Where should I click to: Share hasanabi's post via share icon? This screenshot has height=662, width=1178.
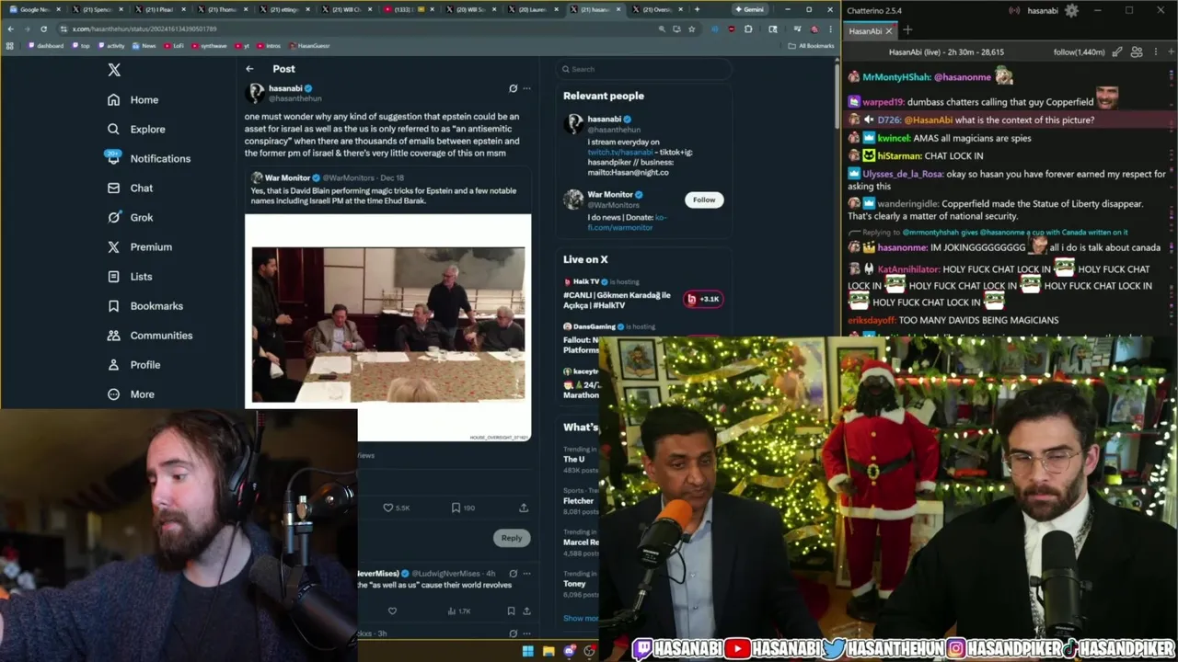(524, 508)
